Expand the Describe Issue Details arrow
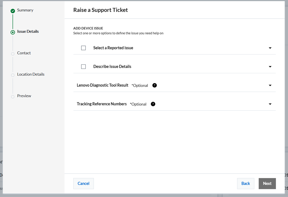Screen dimensions: 288x197 click(x=270, y=67)
